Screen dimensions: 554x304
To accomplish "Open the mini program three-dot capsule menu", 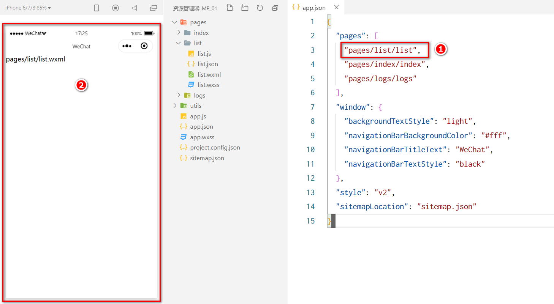I will [x=127, y=46].
